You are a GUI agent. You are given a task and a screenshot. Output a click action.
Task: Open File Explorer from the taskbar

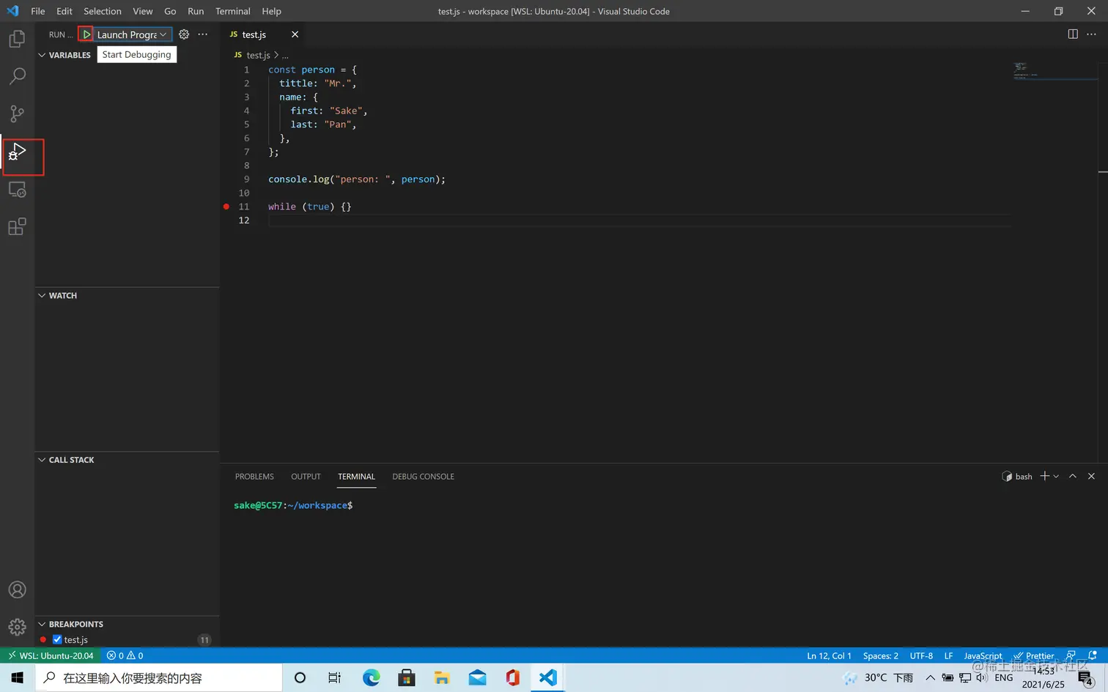coord(442,677)
